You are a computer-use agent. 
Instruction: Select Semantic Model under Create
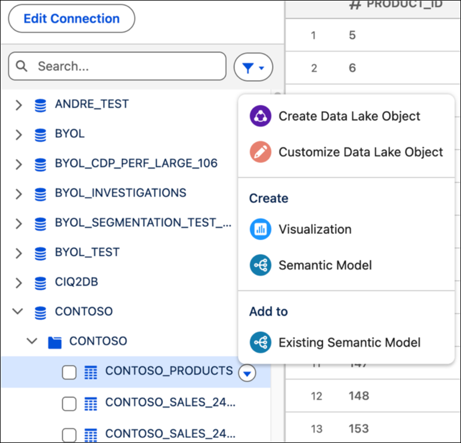(346, 265)
